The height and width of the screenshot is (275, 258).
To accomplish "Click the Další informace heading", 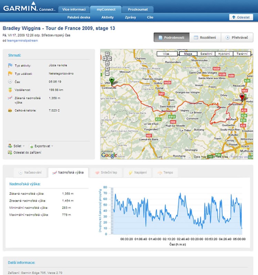I will point(21,263).
